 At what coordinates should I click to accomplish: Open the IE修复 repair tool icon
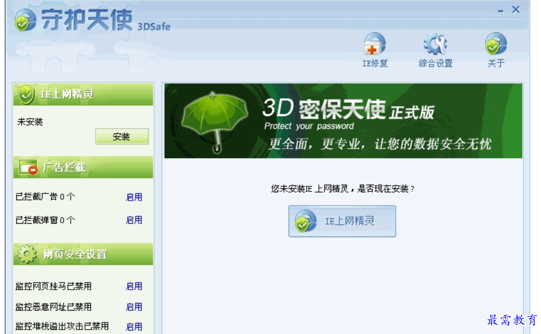[x=375, y=44]
